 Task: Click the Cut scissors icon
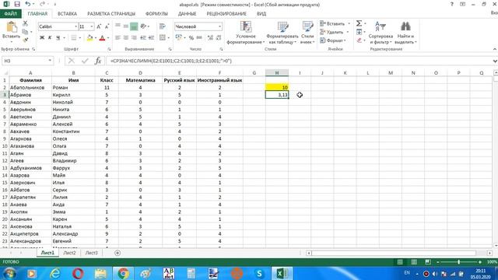(25, 23)
